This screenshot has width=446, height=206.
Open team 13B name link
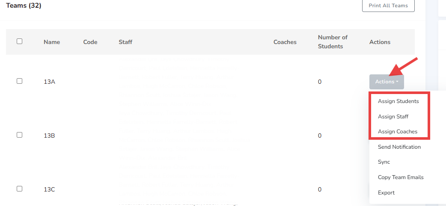(49, 135)
